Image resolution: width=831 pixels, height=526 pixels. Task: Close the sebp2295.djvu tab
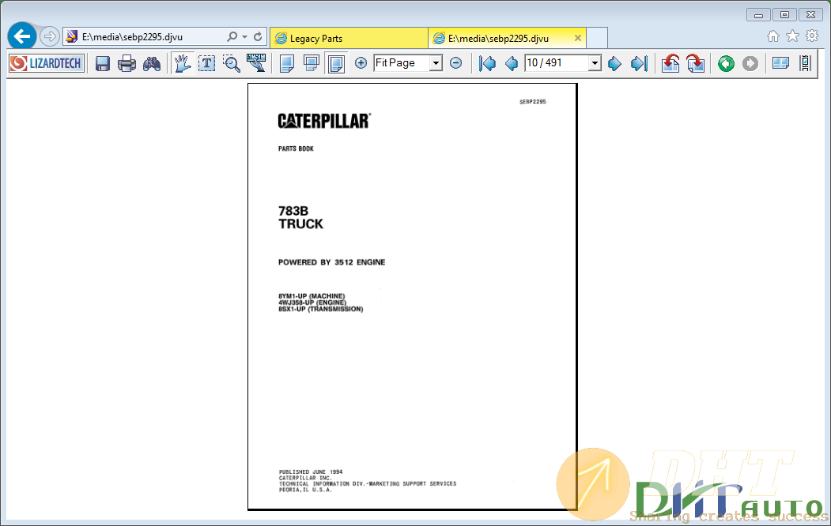tap(578, 38)
